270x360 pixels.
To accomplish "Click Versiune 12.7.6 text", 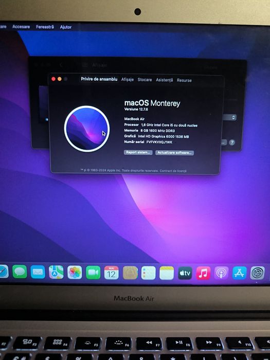I will [x=136, y=109].
